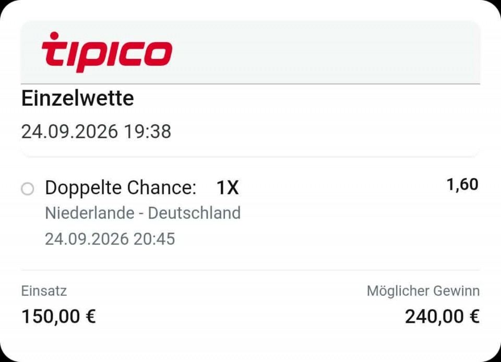Click the red dot on the Tipico logo

point(55,35)
